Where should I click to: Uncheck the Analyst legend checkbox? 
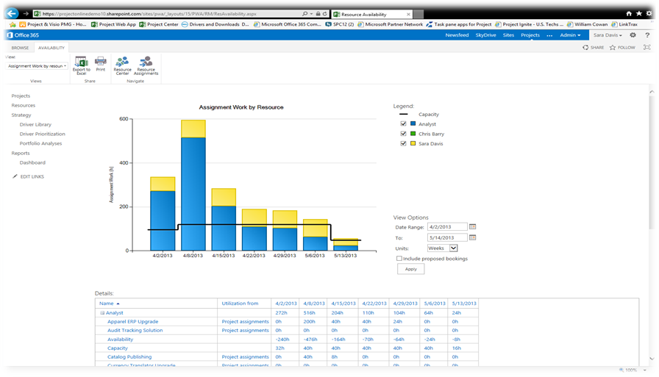tap(403, 124)
